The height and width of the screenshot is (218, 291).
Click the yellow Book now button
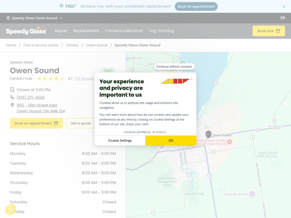point(269,31)
